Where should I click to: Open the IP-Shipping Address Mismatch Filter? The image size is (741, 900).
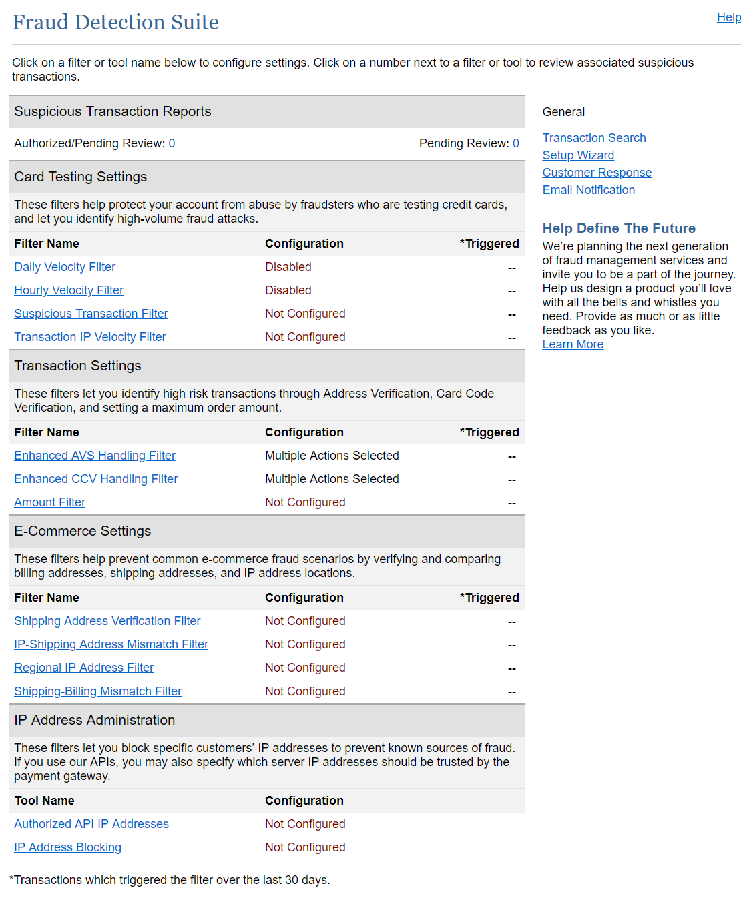click(x=111, y=644)
